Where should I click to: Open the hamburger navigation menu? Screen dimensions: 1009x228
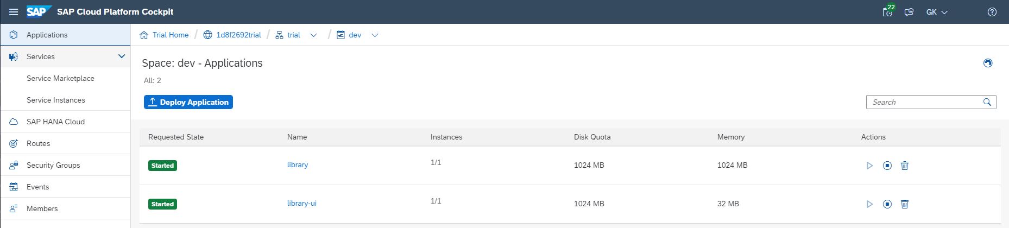[x=14, y=12]
